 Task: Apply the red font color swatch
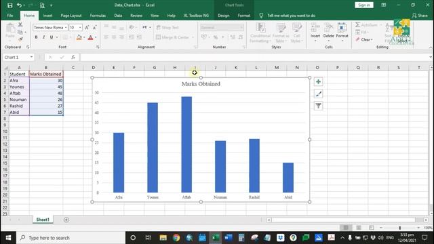click(x=90, y=37)
